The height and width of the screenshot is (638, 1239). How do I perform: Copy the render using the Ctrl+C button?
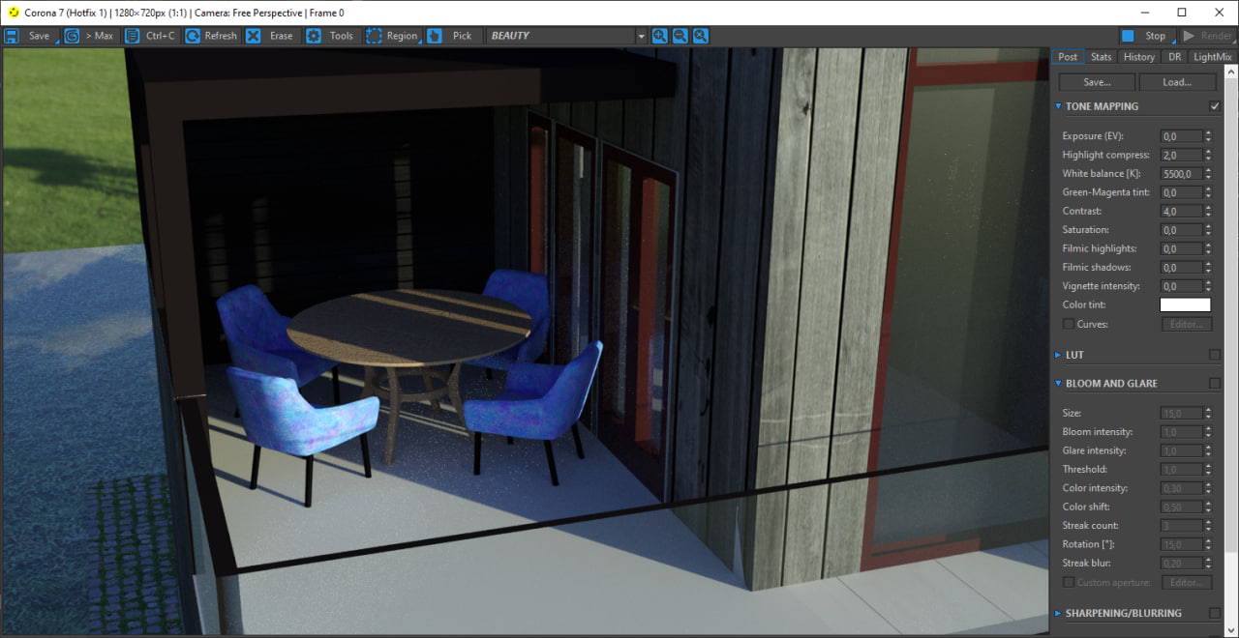pyautogui.click(x=151, y=36)
